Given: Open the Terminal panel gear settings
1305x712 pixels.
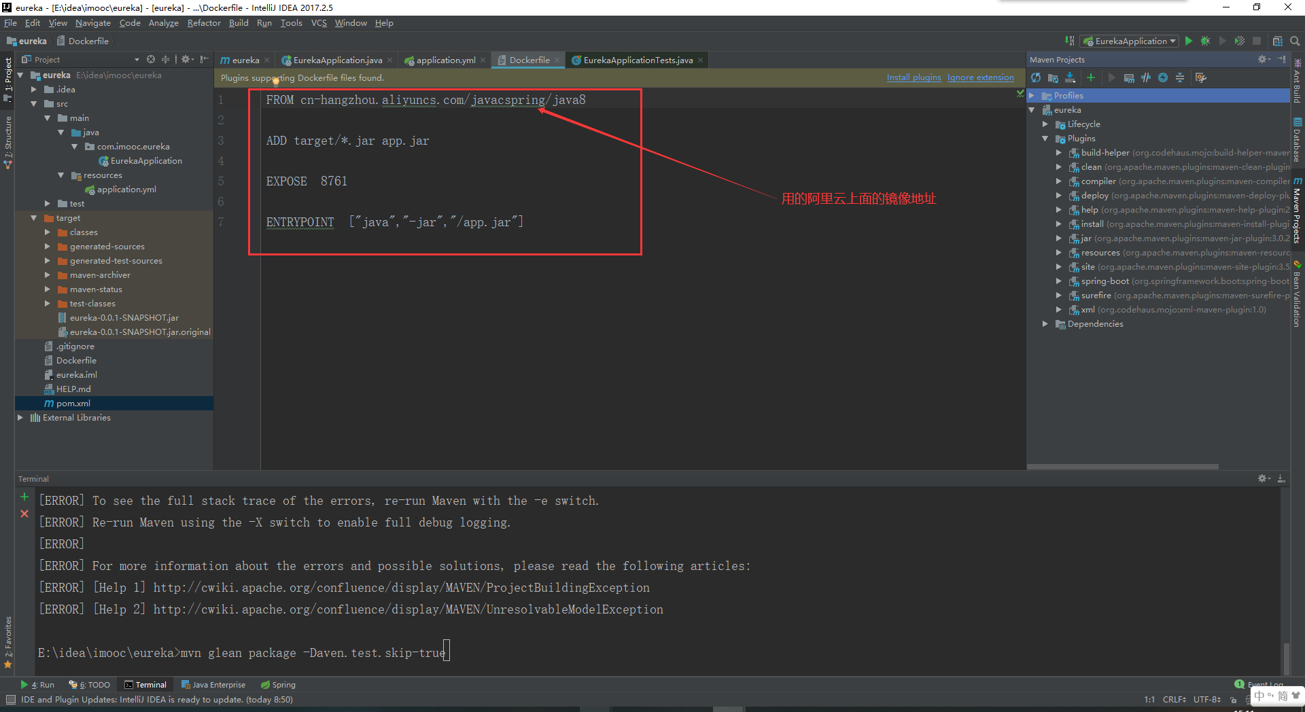Looking at the screenshot, I should tap(1264, 478).
